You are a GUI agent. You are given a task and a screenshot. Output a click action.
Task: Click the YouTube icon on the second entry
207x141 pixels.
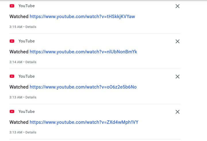[x=12, y=41]
